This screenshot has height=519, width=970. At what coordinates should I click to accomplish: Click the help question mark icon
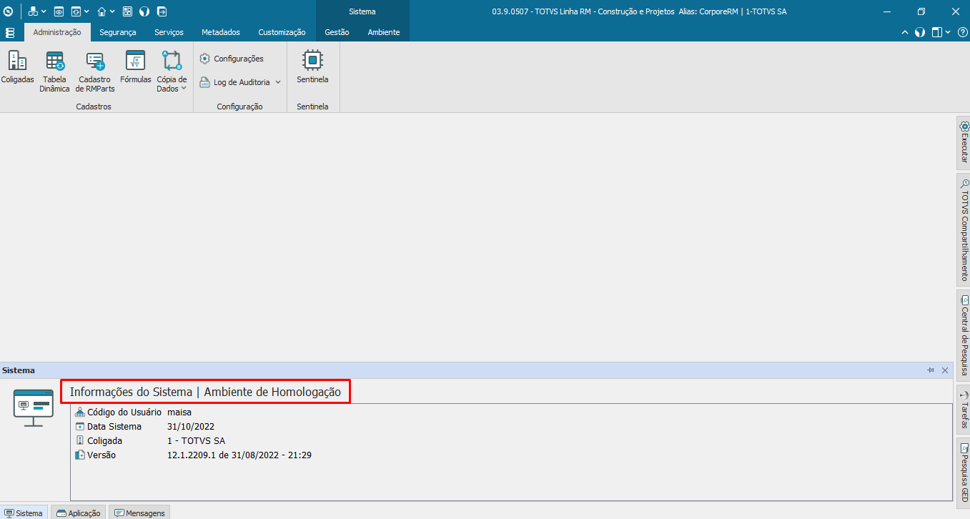tap(962, 32)
